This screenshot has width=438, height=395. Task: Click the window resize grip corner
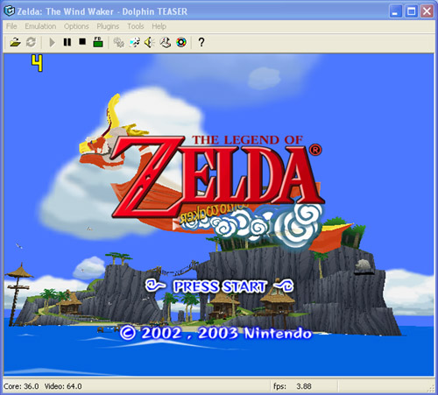point(431,388)
